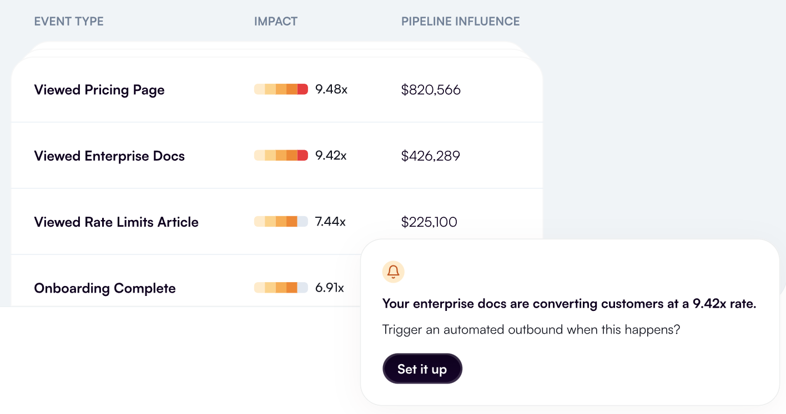
Task: Sort by Impact column header
Action: pos(276,22)
